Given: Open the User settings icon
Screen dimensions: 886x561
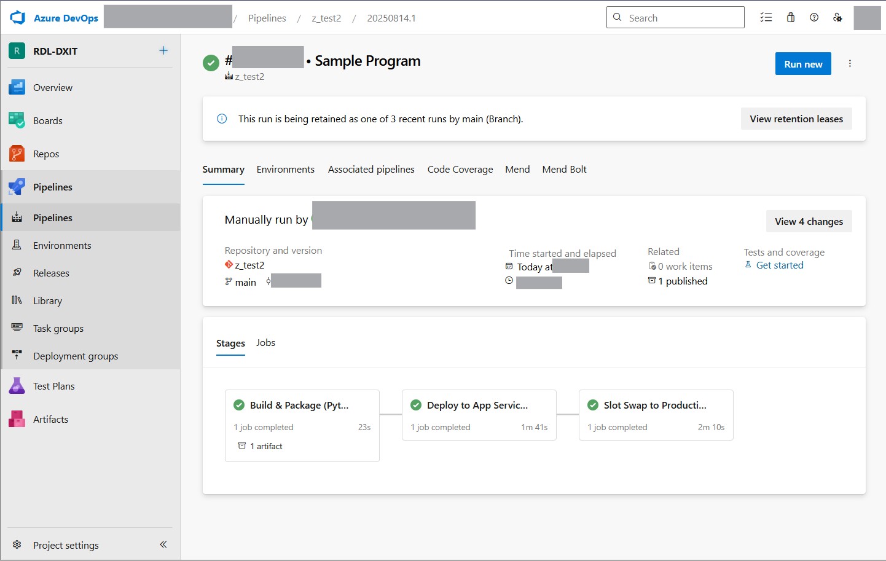Looking at the screenshot, I should click(x=837, y=17).
